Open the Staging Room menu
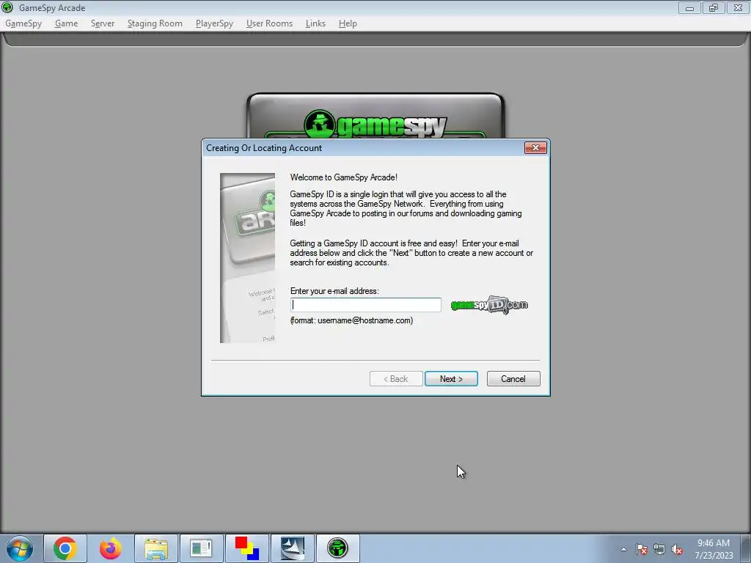 [155, 23]
